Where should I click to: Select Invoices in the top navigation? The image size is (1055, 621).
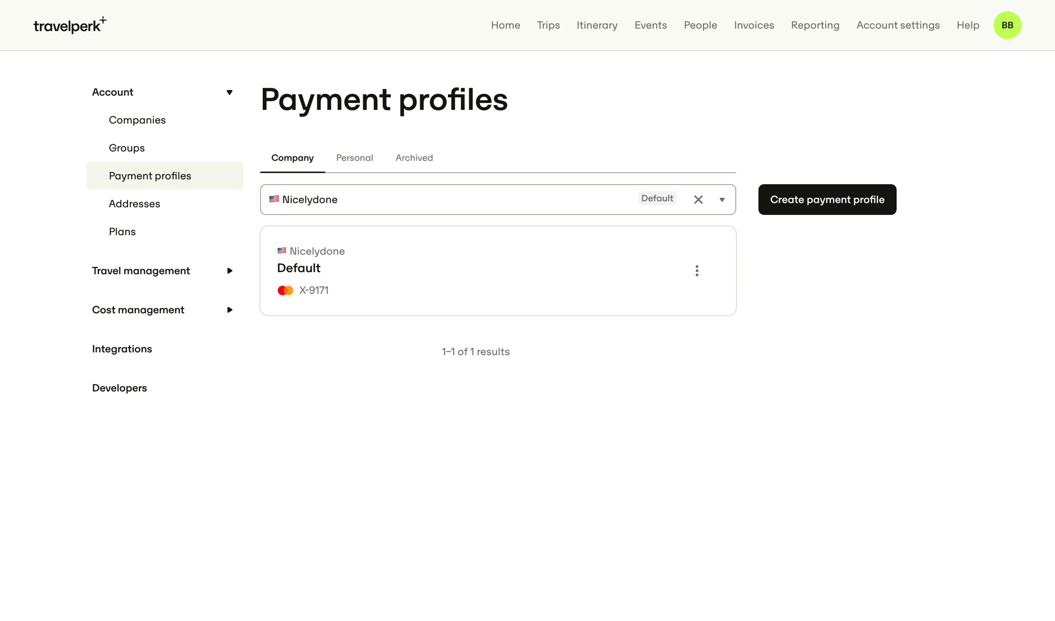(x=753, y=25)
